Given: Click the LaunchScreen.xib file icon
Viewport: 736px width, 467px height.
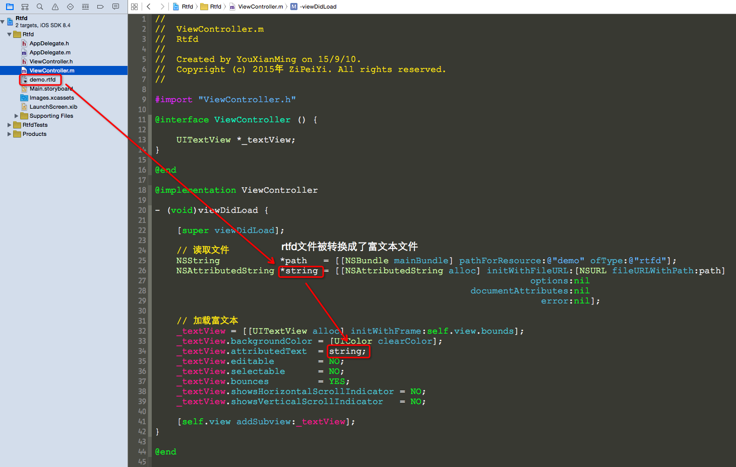Looking at the screenshot, I should point(24,107).
